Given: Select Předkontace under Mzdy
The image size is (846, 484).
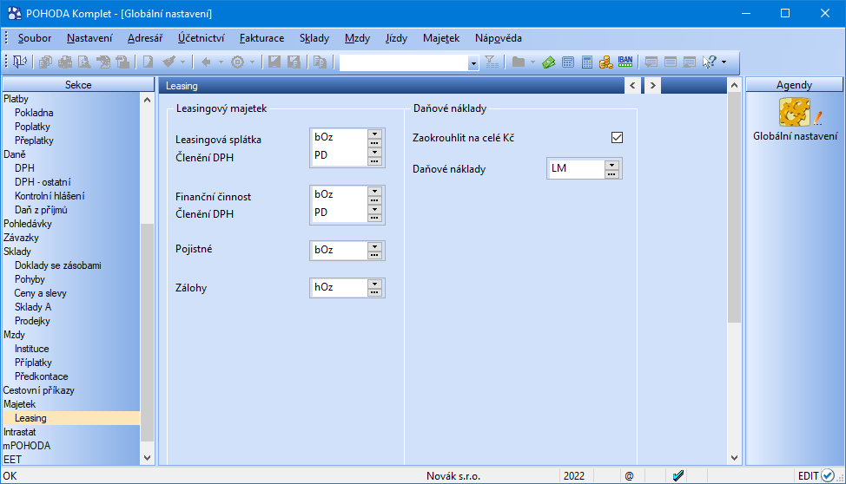Looking at the screenshot, I should pos(41,376).
